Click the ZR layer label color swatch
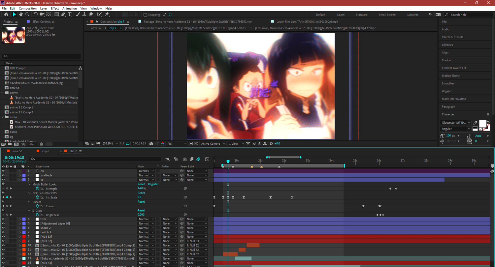 coord(24,171)
